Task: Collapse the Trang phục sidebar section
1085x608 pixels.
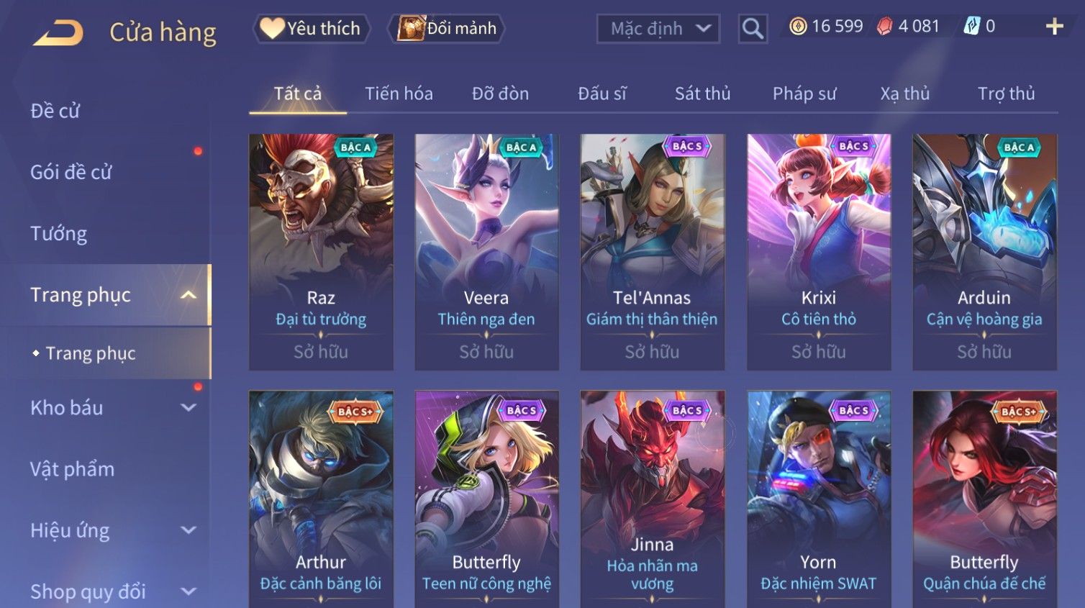Action: tap(189, 295)
